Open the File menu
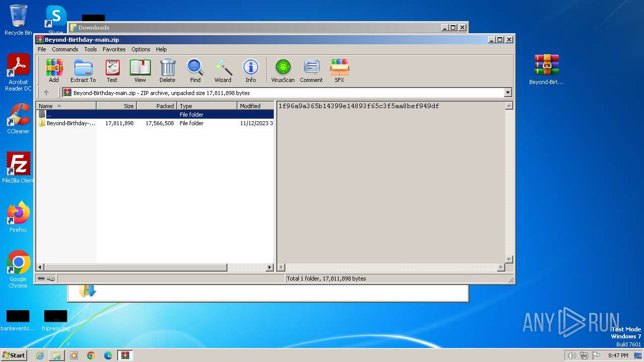The height and width of the screenshot is (362, 644). click(x=42, y=49)
